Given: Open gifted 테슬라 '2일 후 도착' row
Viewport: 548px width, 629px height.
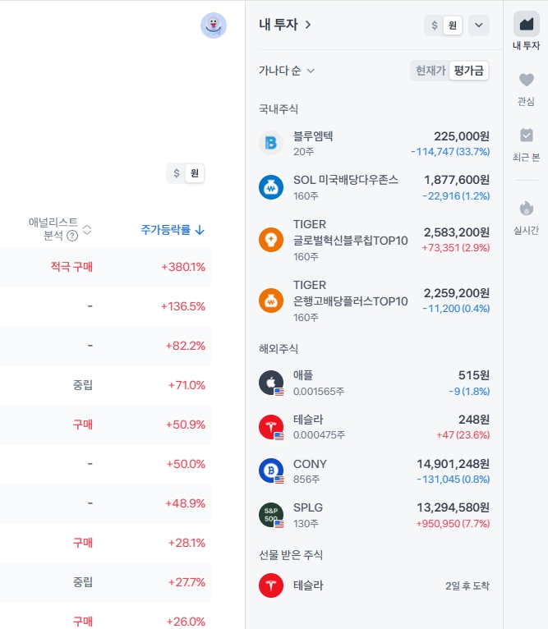Looking at the screenshot, I should [374, 585].
